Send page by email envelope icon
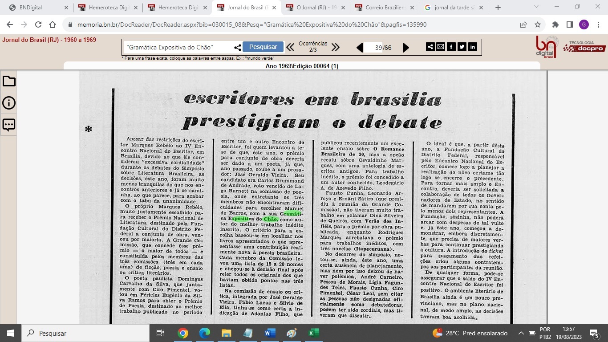The width and height of the screenshot is (608, 342). [441, 47]
